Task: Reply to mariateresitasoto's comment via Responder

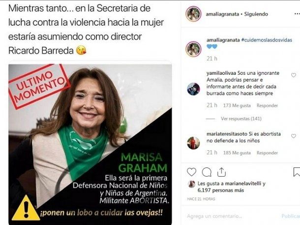Action: click(x=267, y=153)
